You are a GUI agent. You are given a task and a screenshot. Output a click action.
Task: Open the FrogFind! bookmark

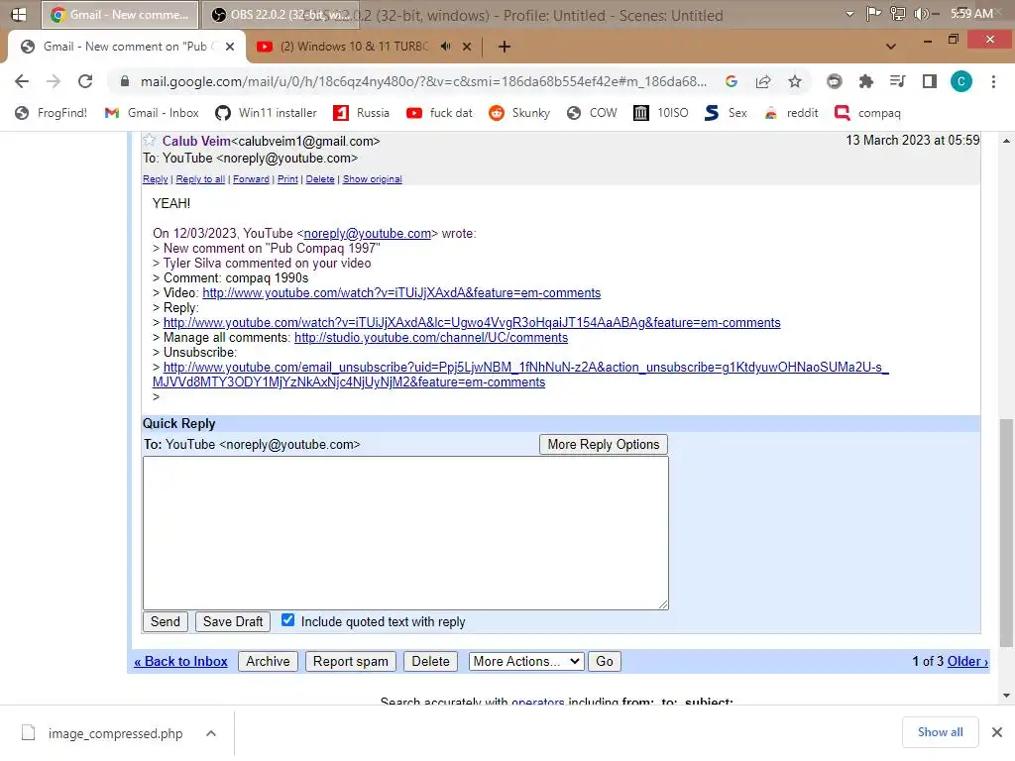[x=52, y=113]
